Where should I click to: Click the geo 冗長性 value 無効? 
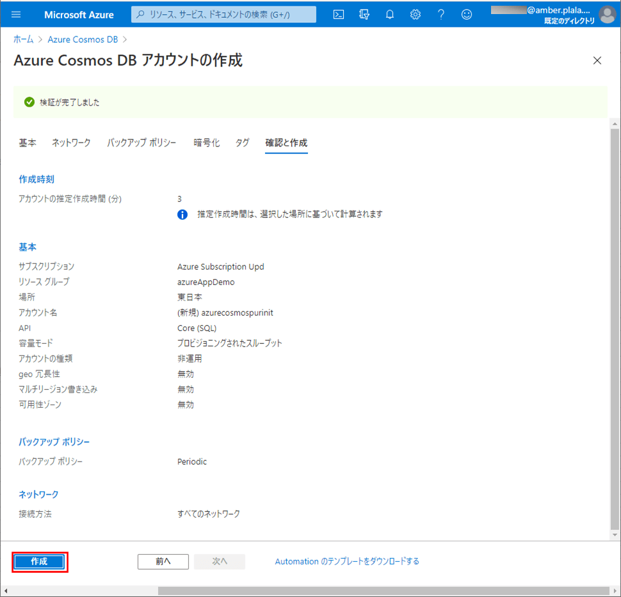(186, 374)
